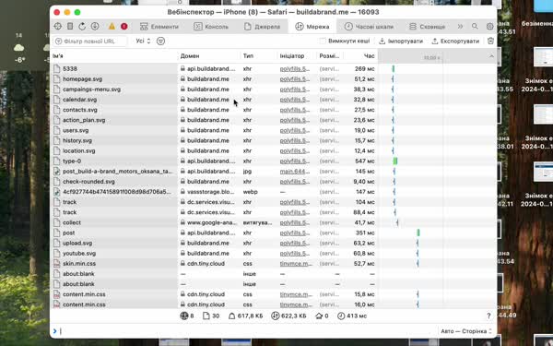
Task: Reload the page with the reload icon
Action: [x=82, y=27]
